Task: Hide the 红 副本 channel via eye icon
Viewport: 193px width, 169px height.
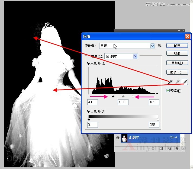Action: pyautogui.click(x=118, y=138)
